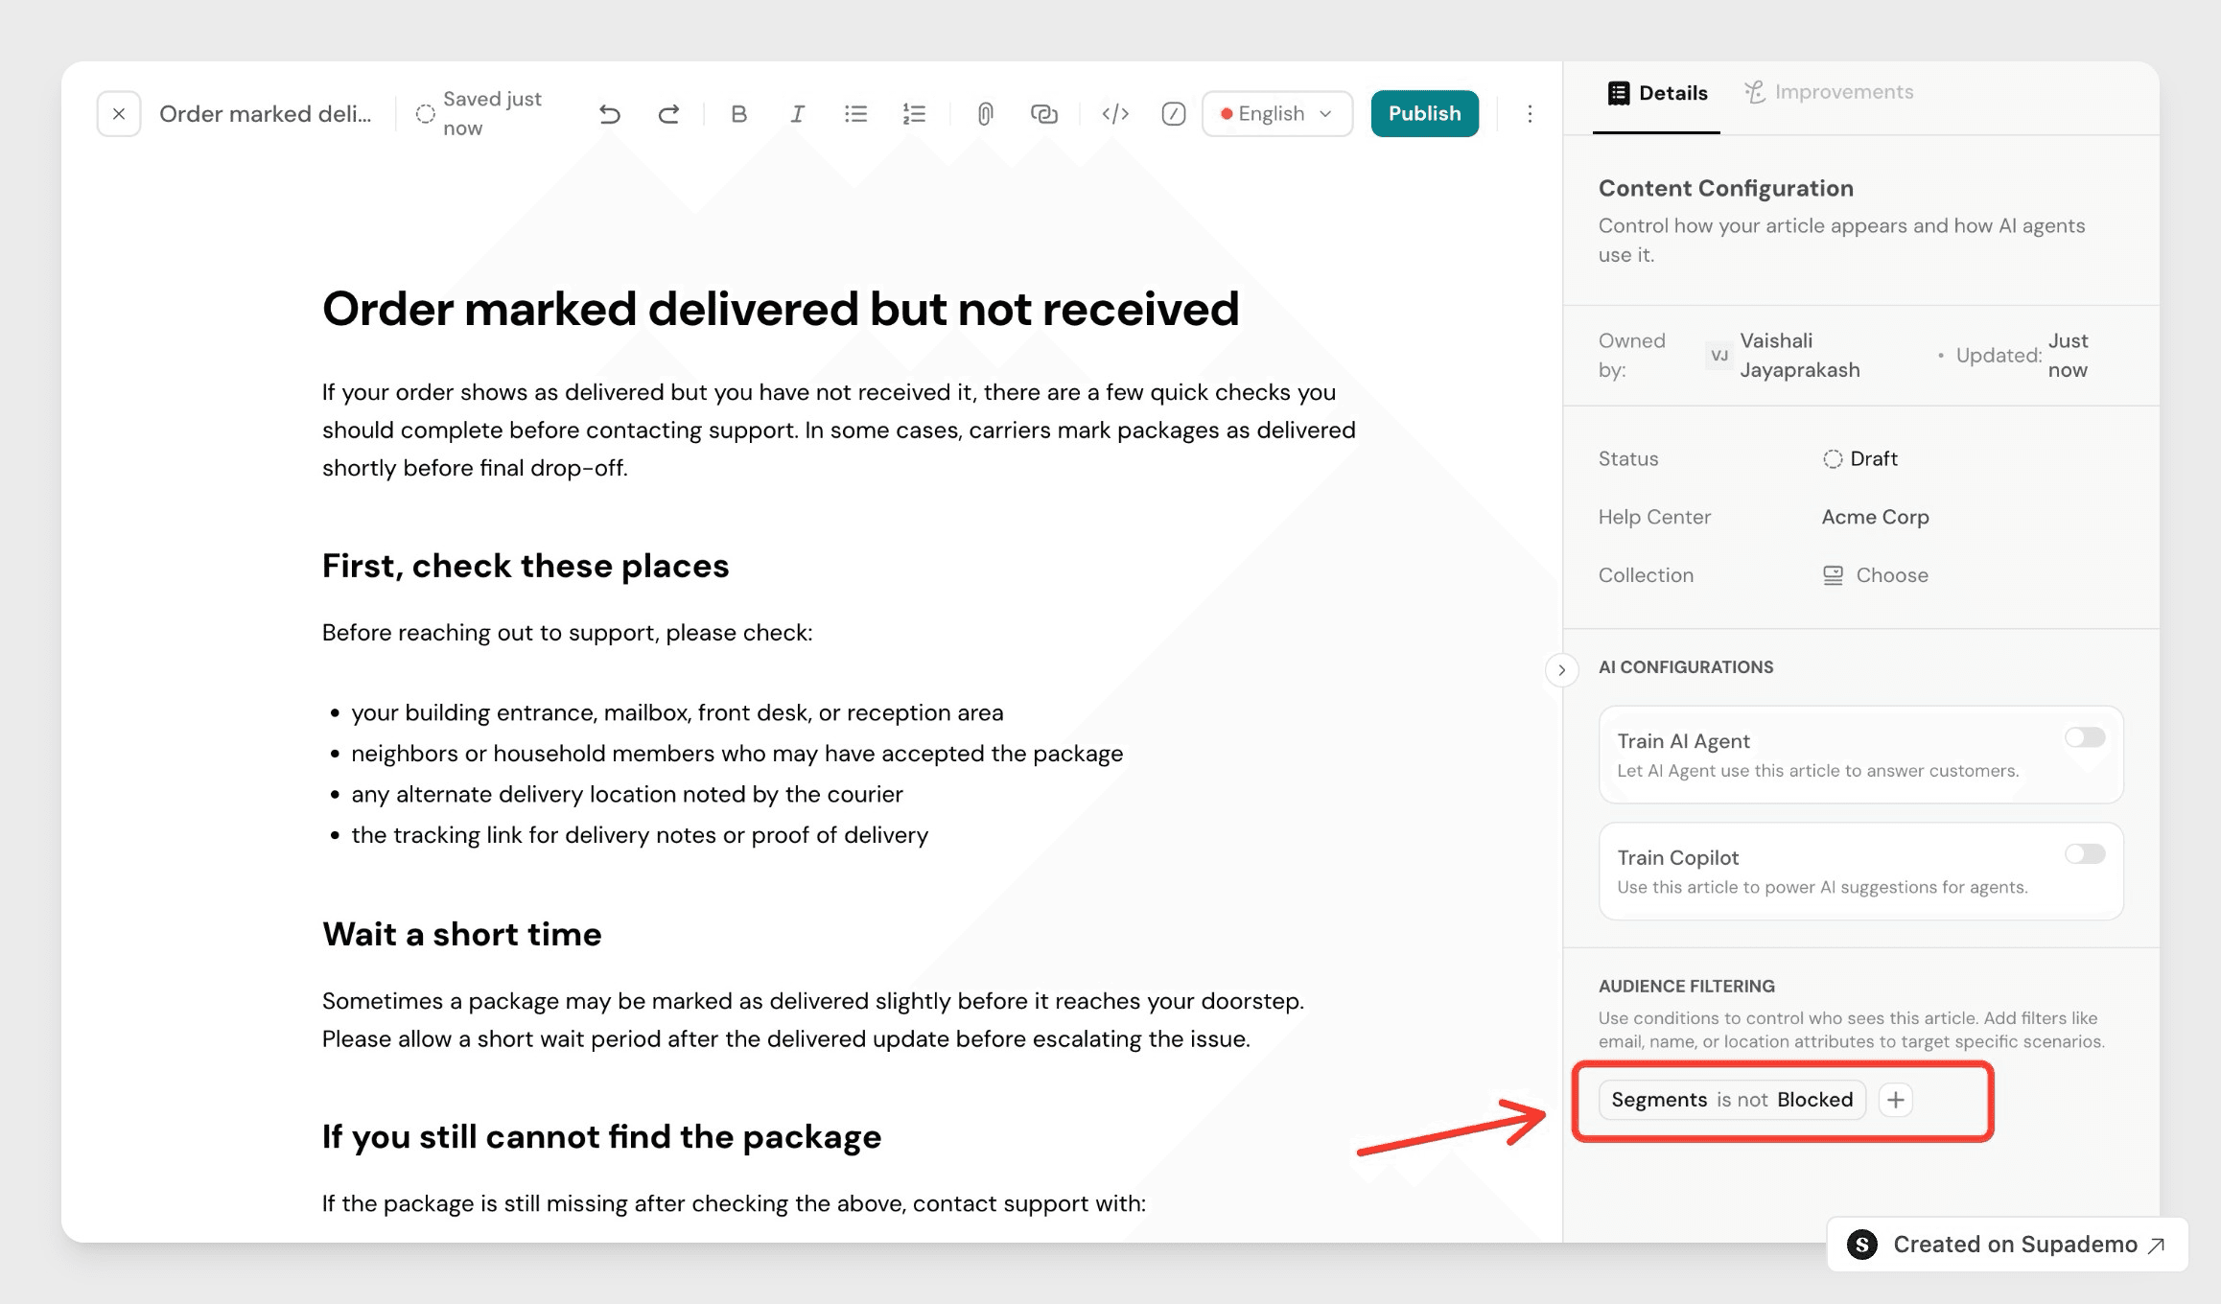Screen dimensions: 2221x1304
Task: Change the Acme Corp help center
Action: 1875,517
